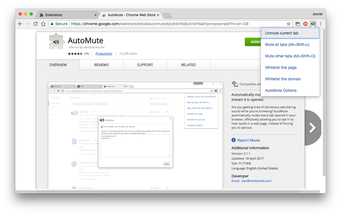Click the browser address bar URL
This screenshot has width=341, height=215.
point(160,24)
